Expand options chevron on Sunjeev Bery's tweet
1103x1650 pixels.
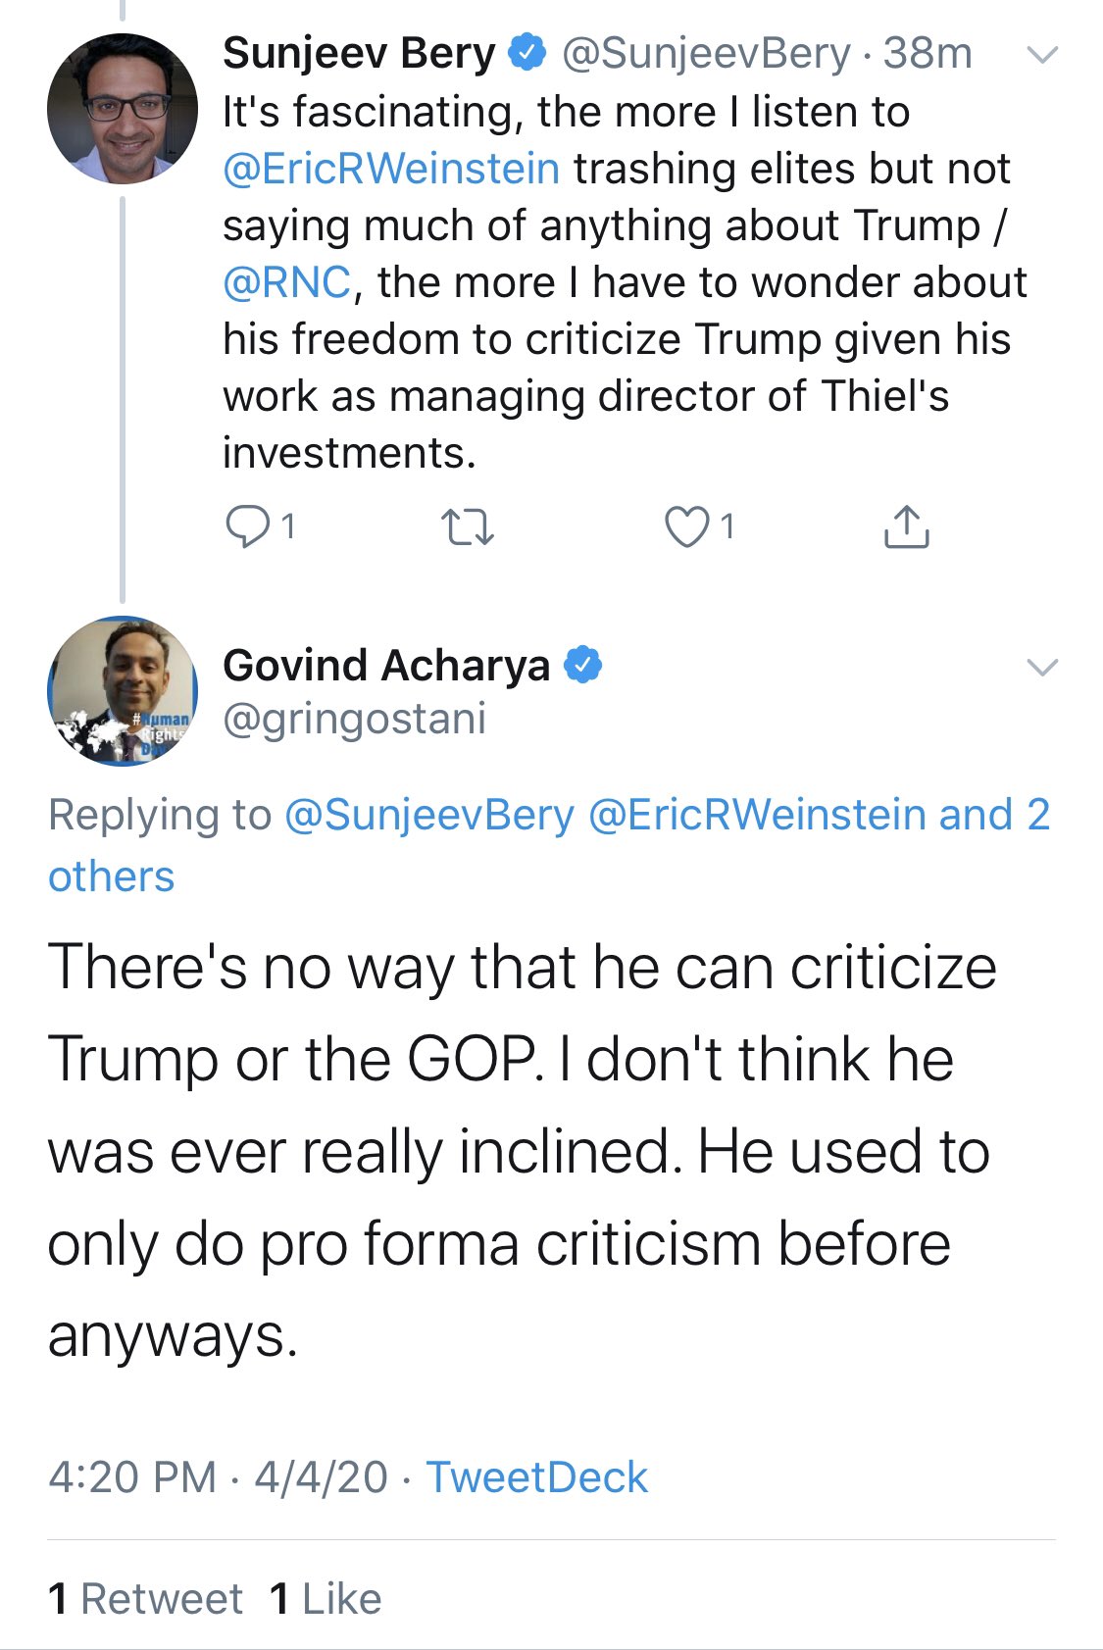(x=1041, y=55)
